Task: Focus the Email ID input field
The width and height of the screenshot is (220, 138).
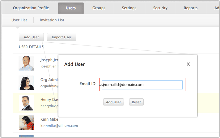Action: point(142,84)
